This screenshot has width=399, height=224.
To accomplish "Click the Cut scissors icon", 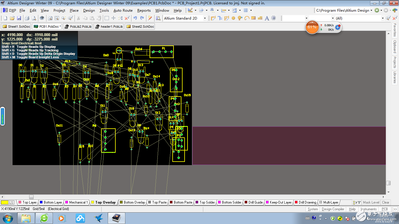I will (78, 18).
